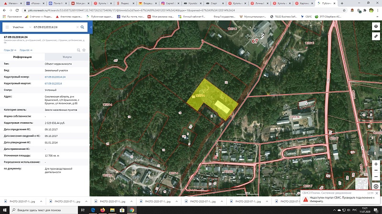Switch to the Услуги tab
Screen dimensions: 382x214
(x=67, y=57)
